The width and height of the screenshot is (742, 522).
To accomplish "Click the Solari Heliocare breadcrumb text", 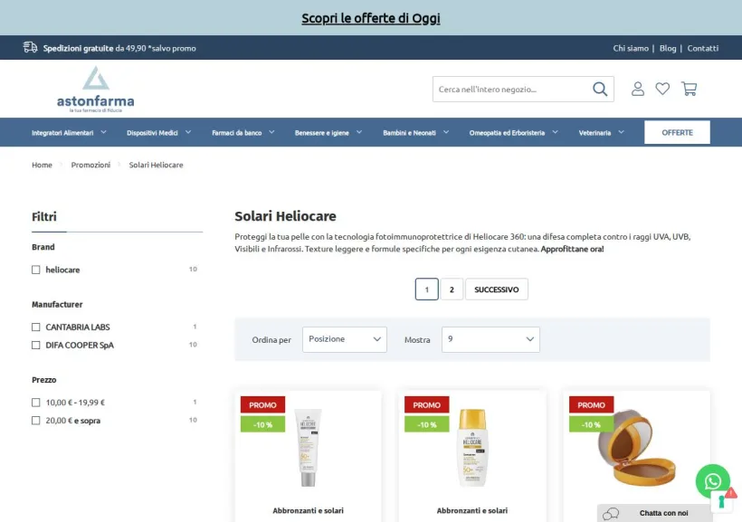I will point(156,165).
